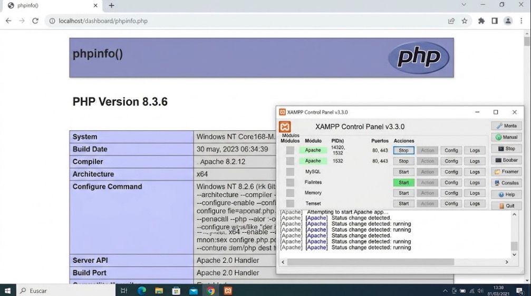The image size is (531, 296).
Task: Quit XAMPP using the Quit button
Action: click(x=506, y=206)
